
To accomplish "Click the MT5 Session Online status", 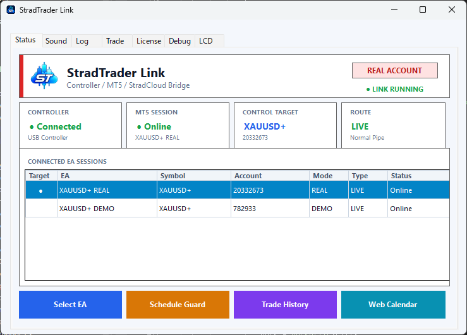I will coord(154,126).
